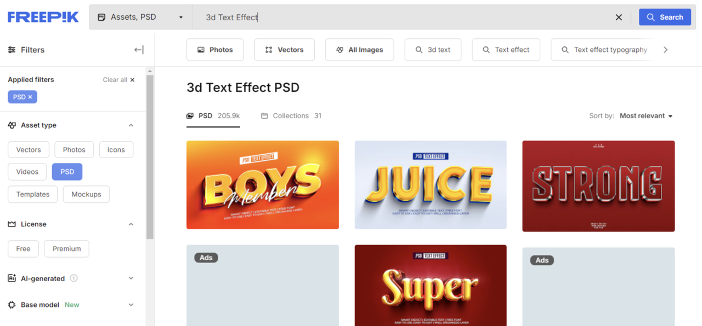Click the AI-generated info icon
The width and height of the screenshot is (702, 326).
click(x=73, y=278)
